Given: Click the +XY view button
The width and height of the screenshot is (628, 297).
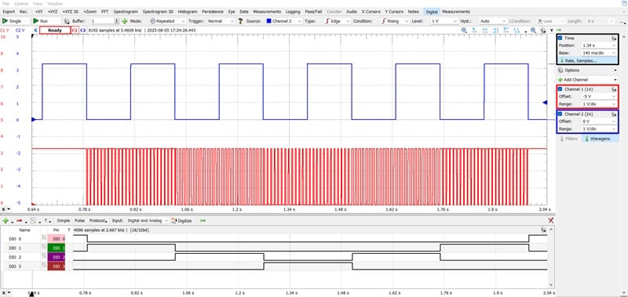Looking at the screenshot, I should click(38, 12).
